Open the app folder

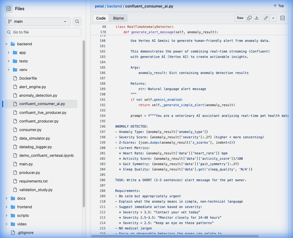click(x=22, y=53)
